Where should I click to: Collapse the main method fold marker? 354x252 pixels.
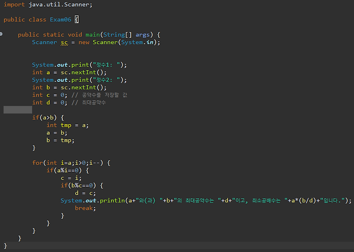point(1,34)
